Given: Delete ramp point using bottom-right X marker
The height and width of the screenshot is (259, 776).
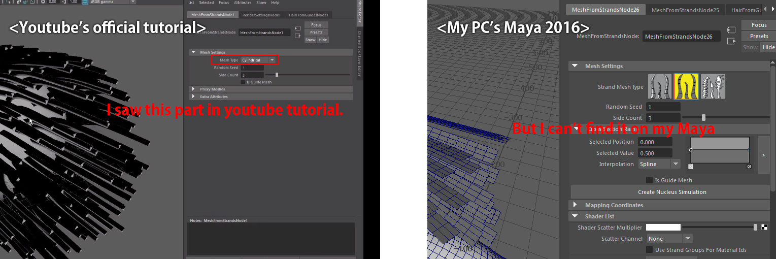Looking at the screenshot, I should [749, 167].
